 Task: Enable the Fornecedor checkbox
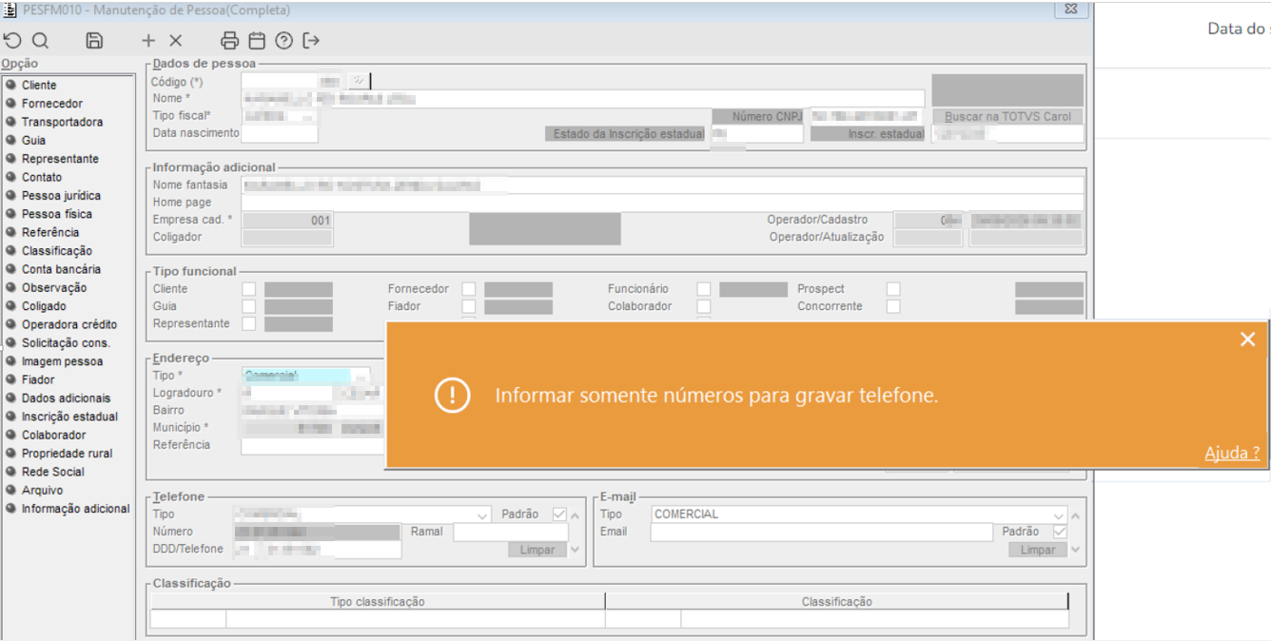(x=469, y=289)
